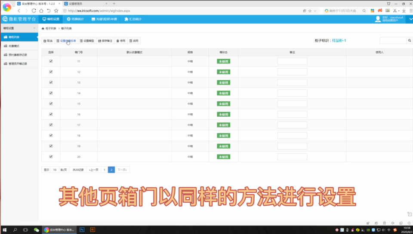This screenshot has height=234, width=413.
Task: Select page 2 in pagination
Action: click(111, 170)
